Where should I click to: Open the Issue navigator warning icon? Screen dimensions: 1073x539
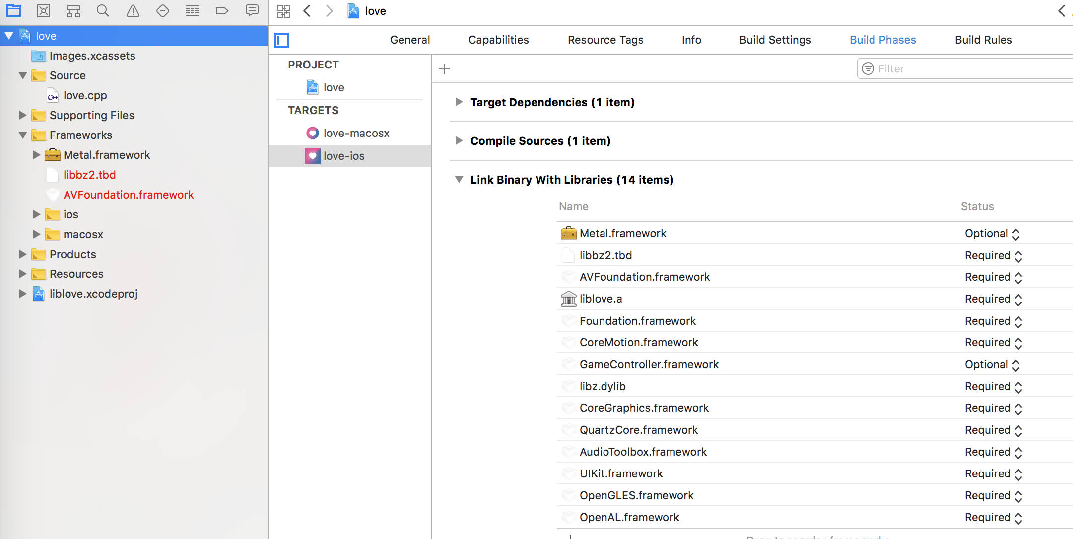click(133, 10)
